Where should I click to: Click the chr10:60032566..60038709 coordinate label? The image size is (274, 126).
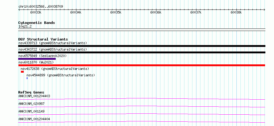click(41, 6)
